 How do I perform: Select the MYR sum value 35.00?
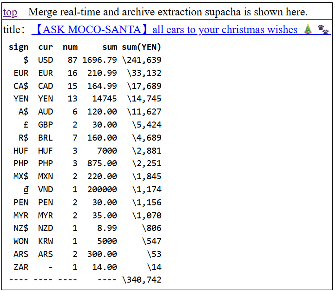coord(105,216)
